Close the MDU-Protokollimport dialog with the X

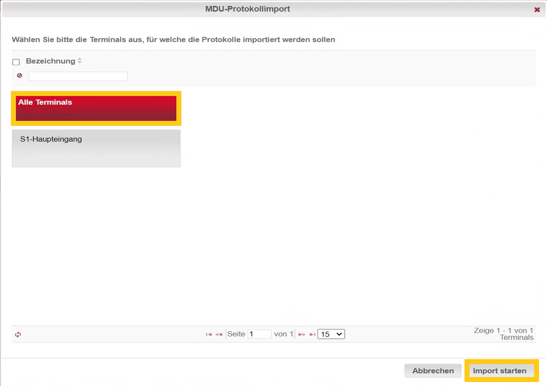pyautogui.click(x=537, y=9)
